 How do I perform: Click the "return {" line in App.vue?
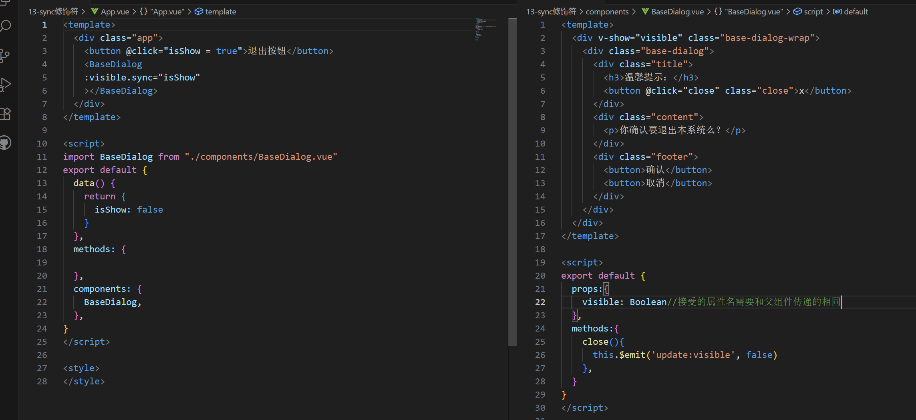(105, 197)
